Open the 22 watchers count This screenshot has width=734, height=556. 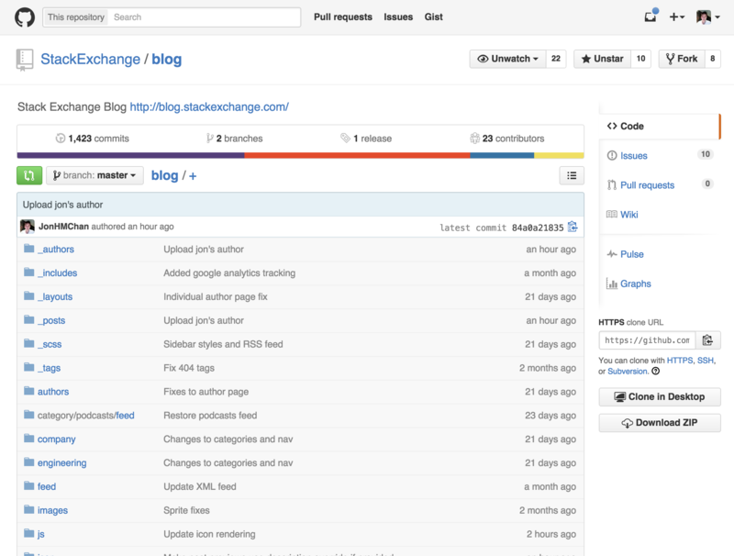point(556,59)
